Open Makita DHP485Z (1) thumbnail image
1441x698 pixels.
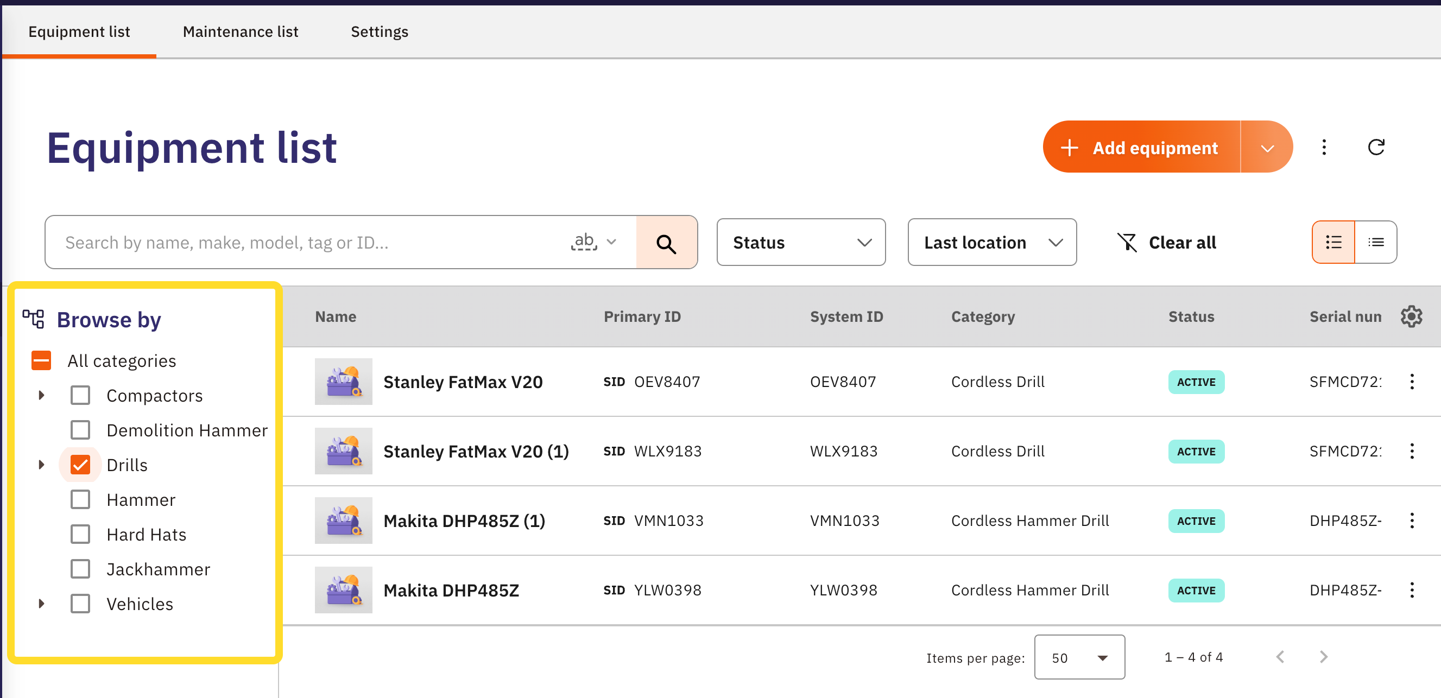[344, 521]
